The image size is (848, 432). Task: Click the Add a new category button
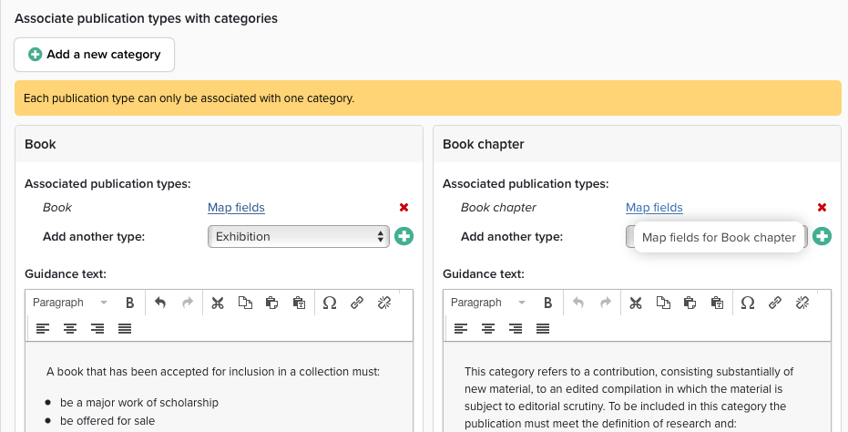94,55
